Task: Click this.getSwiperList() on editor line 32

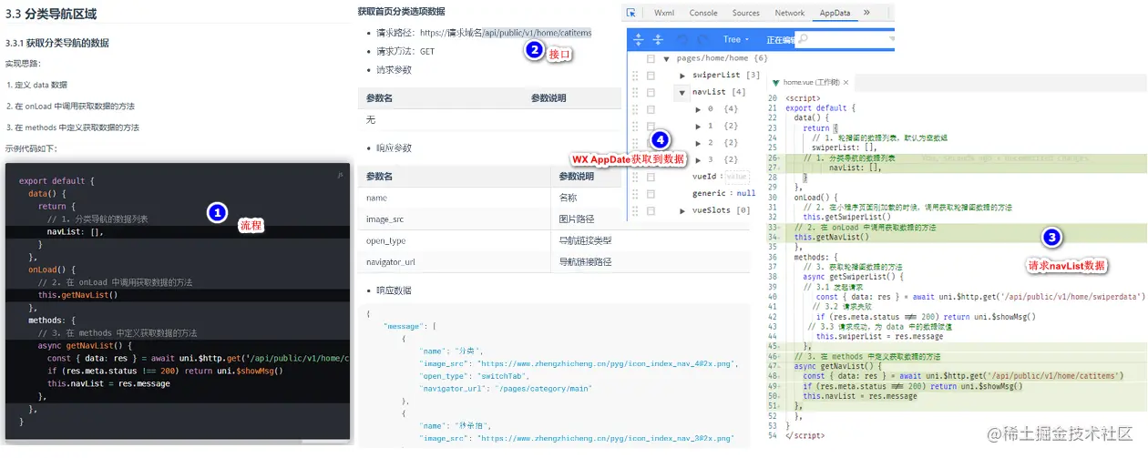Action: (846, 217)
